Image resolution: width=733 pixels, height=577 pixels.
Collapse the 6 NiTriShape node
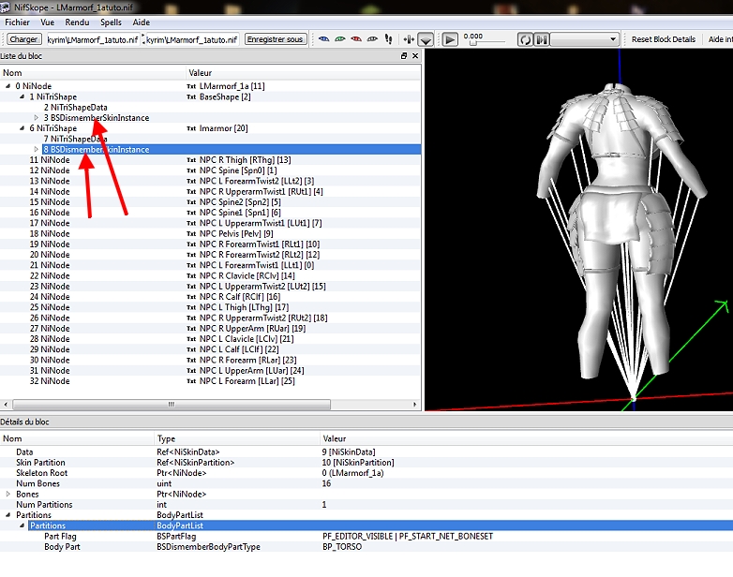(22, 128)
